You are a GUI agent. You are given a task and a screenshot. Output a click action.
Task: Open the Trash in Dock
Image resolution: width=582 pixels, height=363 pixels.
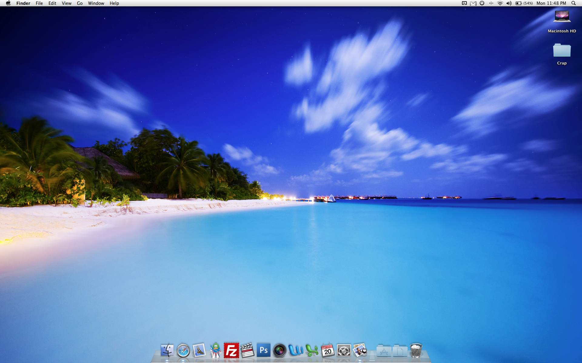point(416,351)
